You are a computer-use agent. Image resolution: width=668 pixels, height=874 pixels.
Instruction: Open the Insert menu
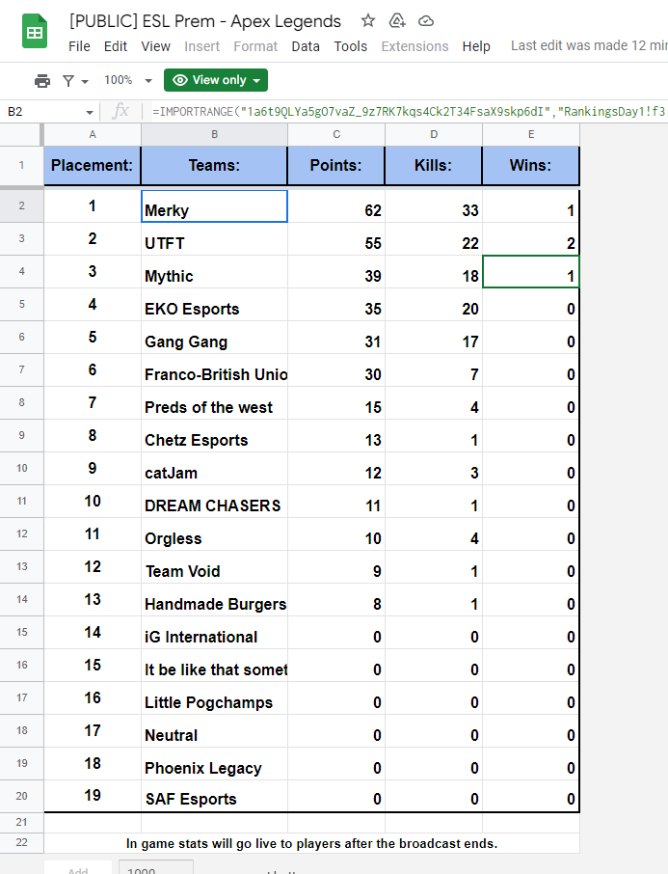point(201,46)
